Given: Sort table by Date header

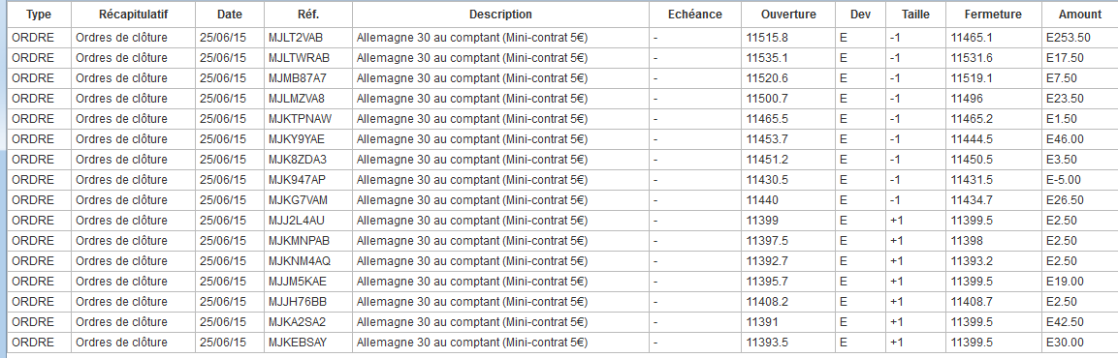Looking at the screenshot, I should pyautogui.click(x=230, y=15).
